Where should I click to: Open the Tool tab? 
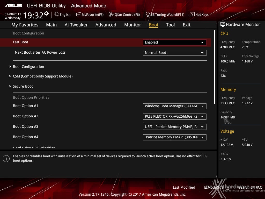point(170,25)
